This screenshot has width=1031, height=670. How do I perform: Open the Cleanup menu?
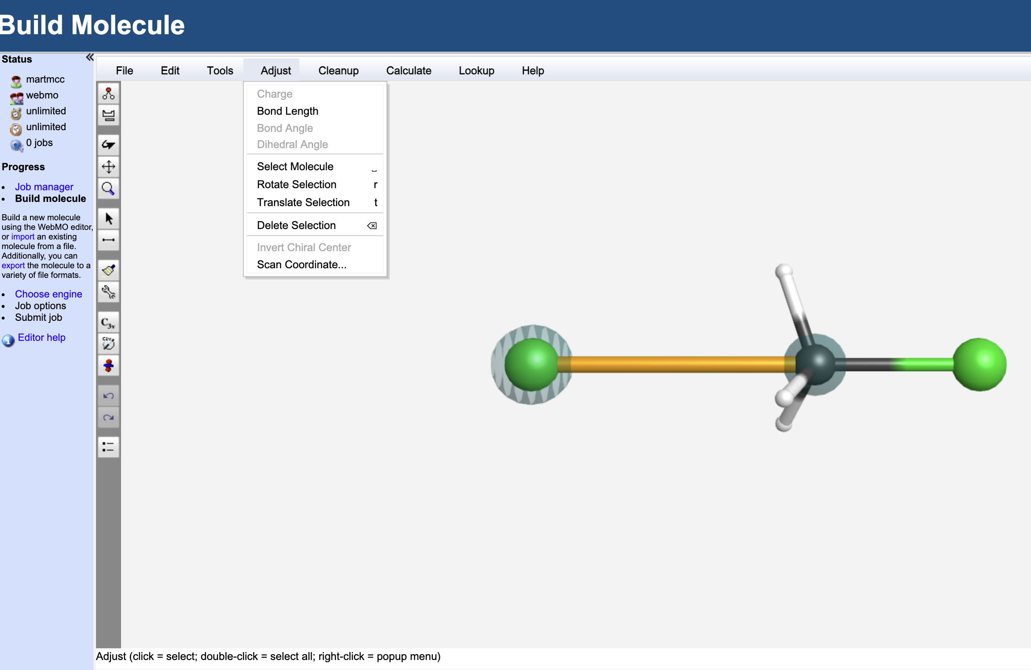pyautogui.click(x=339, y=71)
